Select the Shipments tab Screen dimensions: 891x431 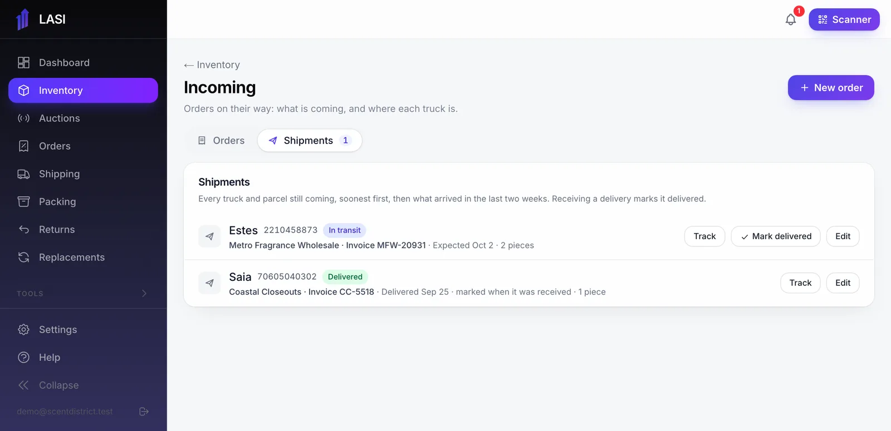[x=310, y=141]
